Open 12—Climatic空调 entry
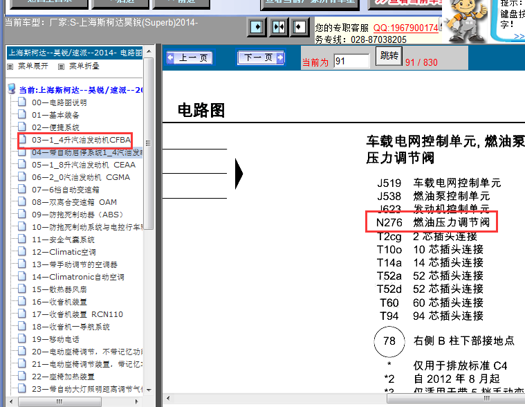 [64, 252]
